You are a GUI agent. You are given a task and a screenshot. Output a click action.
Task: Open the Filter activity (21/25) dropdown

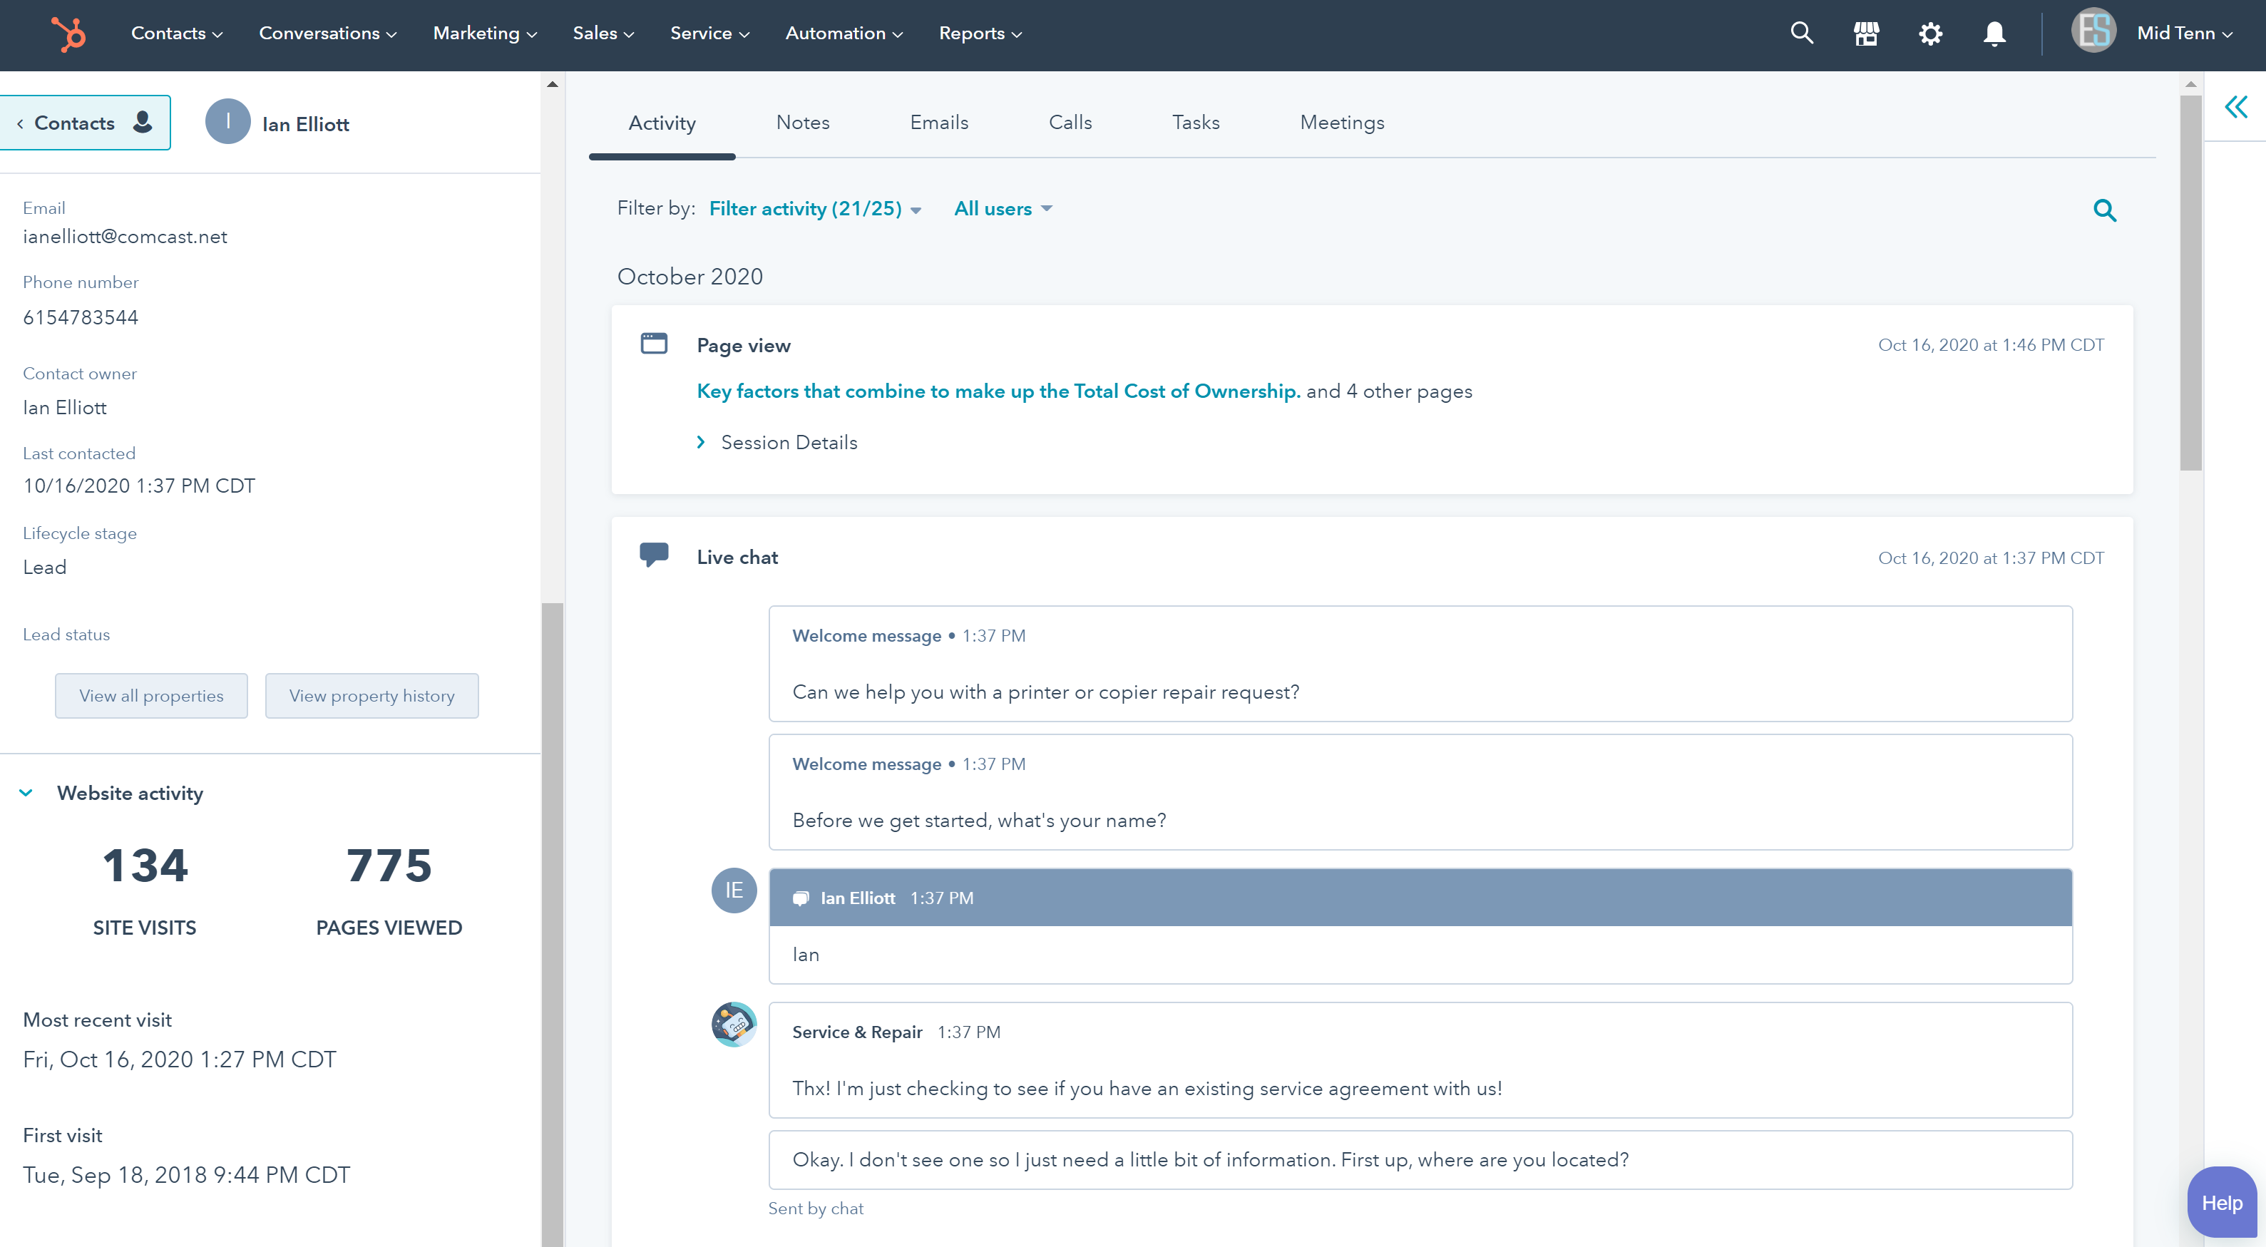coord(814,210)
